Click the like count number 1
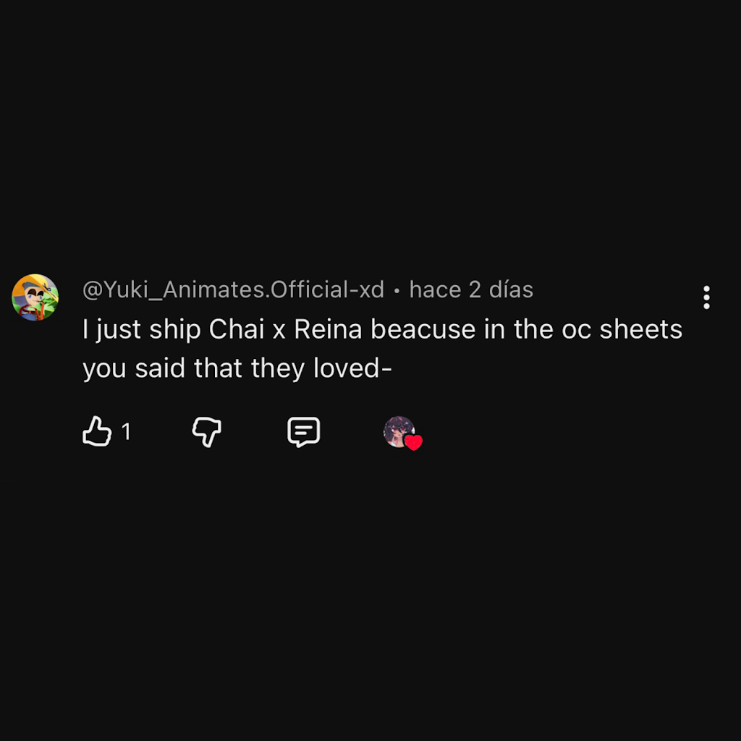This screenshot has height=741, width=741. [x=126, y=431]
